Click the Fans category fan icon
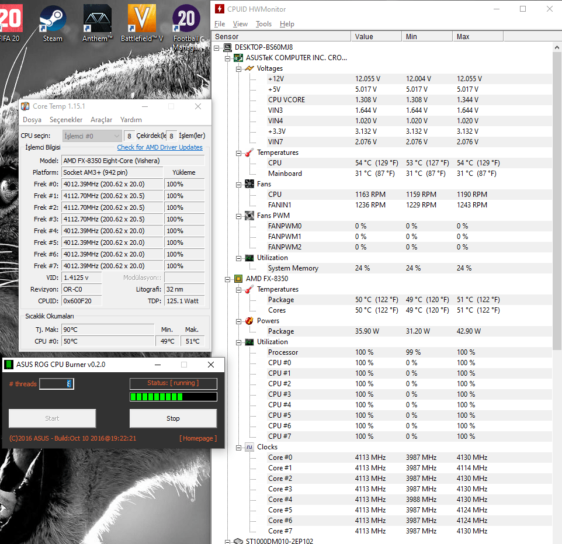The height and width of the screenshot is (544, 562). pyautogui.click(x=249, y=184)
